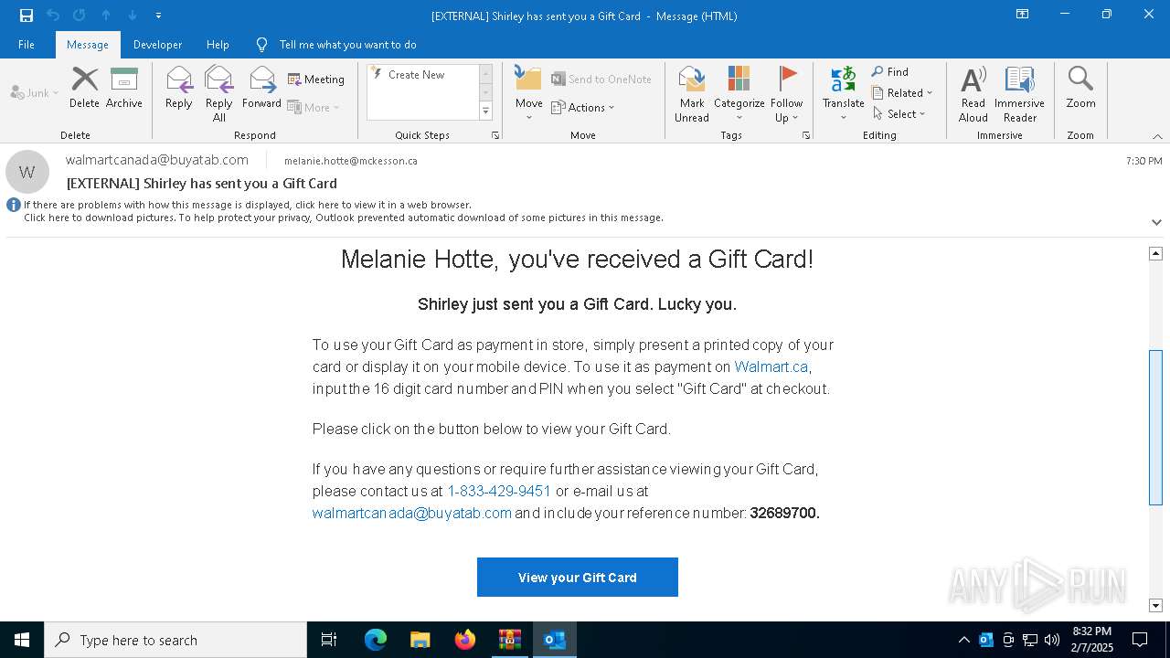Click the info bar to download pictures
Viewport: 1170px width, 658px height.
point(343,218)
